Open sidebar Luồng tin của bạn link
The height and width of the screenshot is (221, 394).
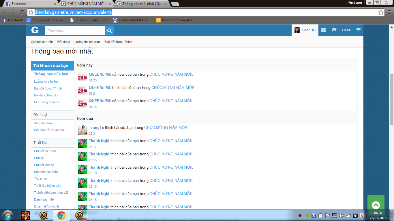click(x=46, y=81)
